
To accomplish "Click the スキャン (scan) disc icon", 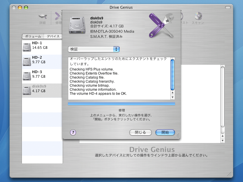I will [x=198, y=16].
